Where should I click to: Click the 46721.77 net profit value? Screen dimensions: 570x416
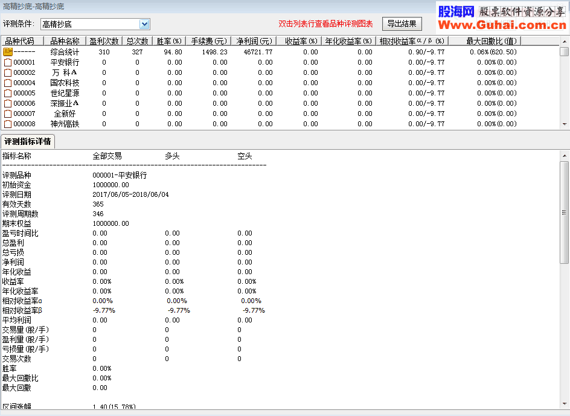[258, 52]
